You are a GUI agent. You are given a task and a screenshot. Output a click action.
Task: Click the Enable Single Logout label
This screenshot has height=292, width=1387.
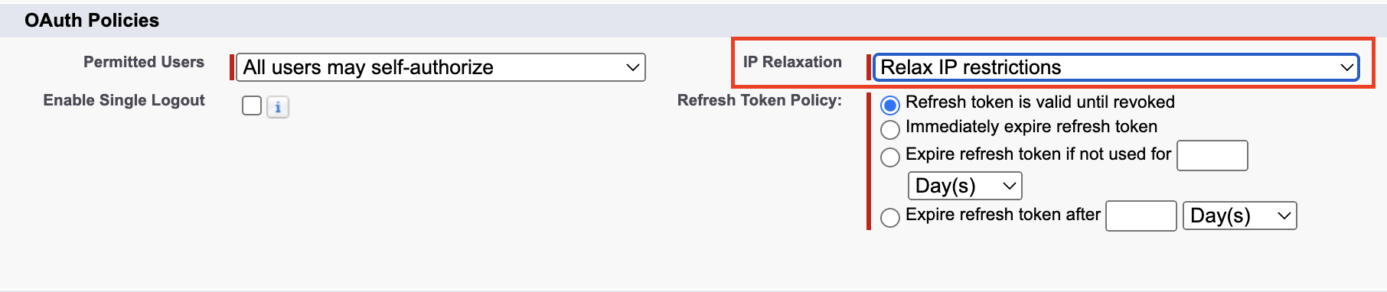(x=124, y=100)
